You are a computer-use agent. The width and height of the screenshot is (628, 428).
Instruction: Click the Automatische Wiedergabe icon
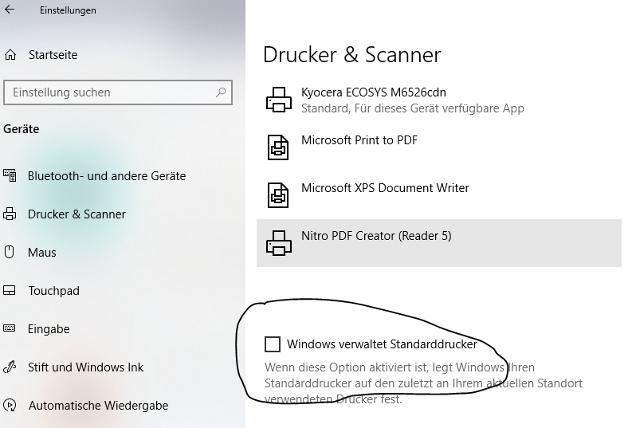pyautogui.click(x=10, y=405)
